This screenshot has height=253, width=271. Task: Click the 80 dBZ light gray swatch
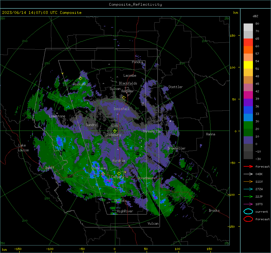(x=248, y=27)
